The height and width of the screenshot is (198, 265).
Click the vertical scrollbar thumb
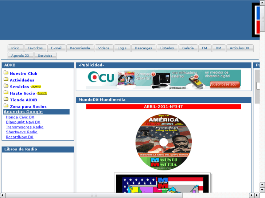(x=262, y=19)
